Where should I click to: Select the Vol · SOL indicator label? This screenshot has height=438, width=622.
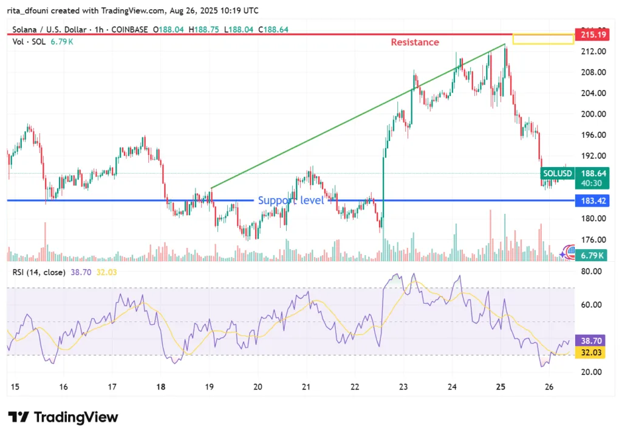click(x=29, y=42)
